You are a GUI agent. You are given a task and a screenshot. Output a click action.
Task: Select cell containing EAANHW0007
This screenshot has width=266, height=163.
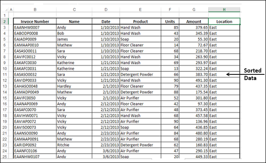(35, 27)
